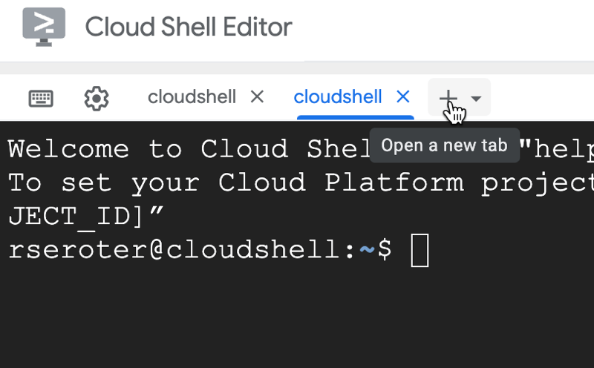Open the keyboard key-combination icon
The image size is (594, 368).
coord(41,98)
